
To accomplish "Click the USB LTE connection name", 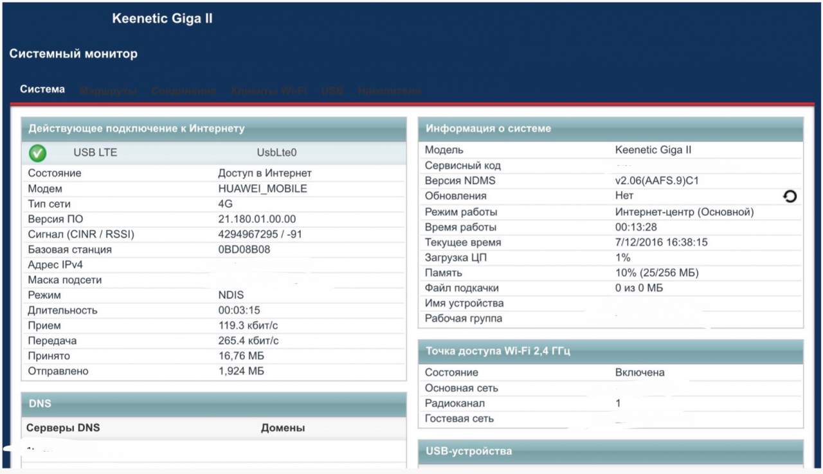I will coord(96,153).
